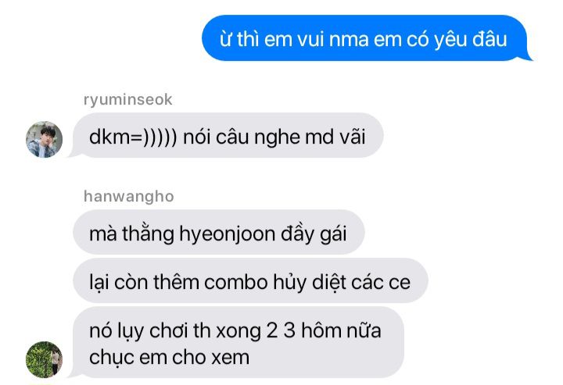Open hanwangho's profile picture avatar
Image resolution: width=563 pixels, height=385 pixels.
click(x=44, y=359)
